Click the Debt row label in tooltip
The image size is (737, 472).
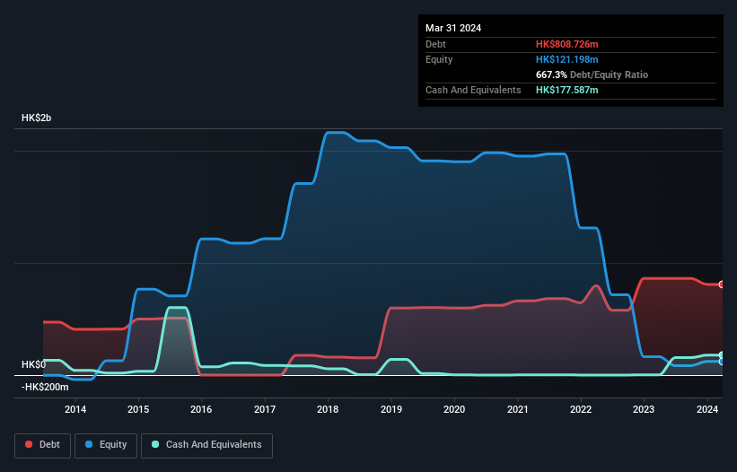point(435,44)
